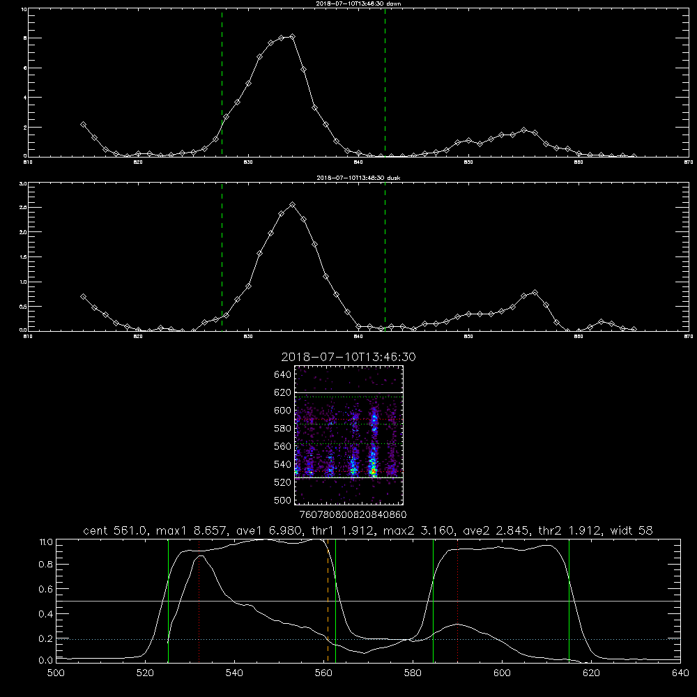Click the x-axis label '820' of the dawn plot

pos(138,162)
